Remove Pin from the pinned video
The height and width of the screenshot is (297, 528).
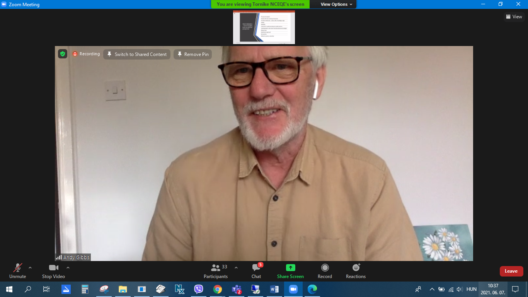(192, 54)
